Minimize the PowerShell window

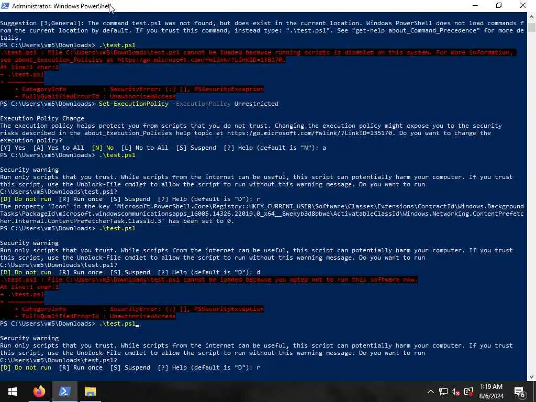475,6
